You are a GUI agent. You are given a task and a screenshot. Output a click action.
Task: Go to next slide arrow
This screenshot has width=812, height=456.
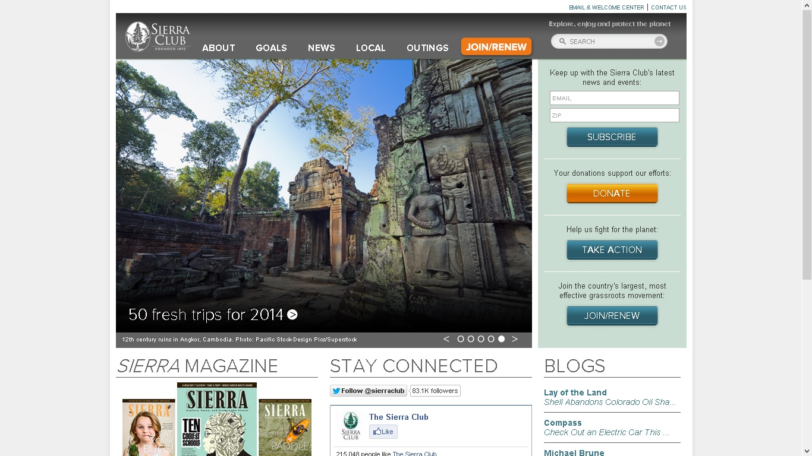click(x=515, y=339)
